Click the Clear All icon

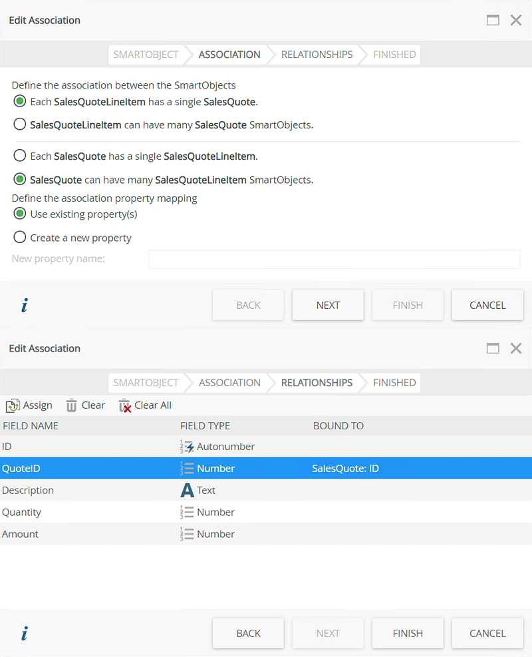pos(124,405)
